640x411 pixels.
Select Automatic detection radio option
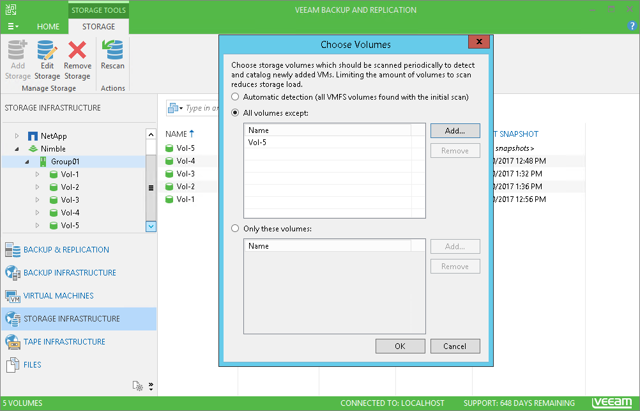click(x=235, y=97)
